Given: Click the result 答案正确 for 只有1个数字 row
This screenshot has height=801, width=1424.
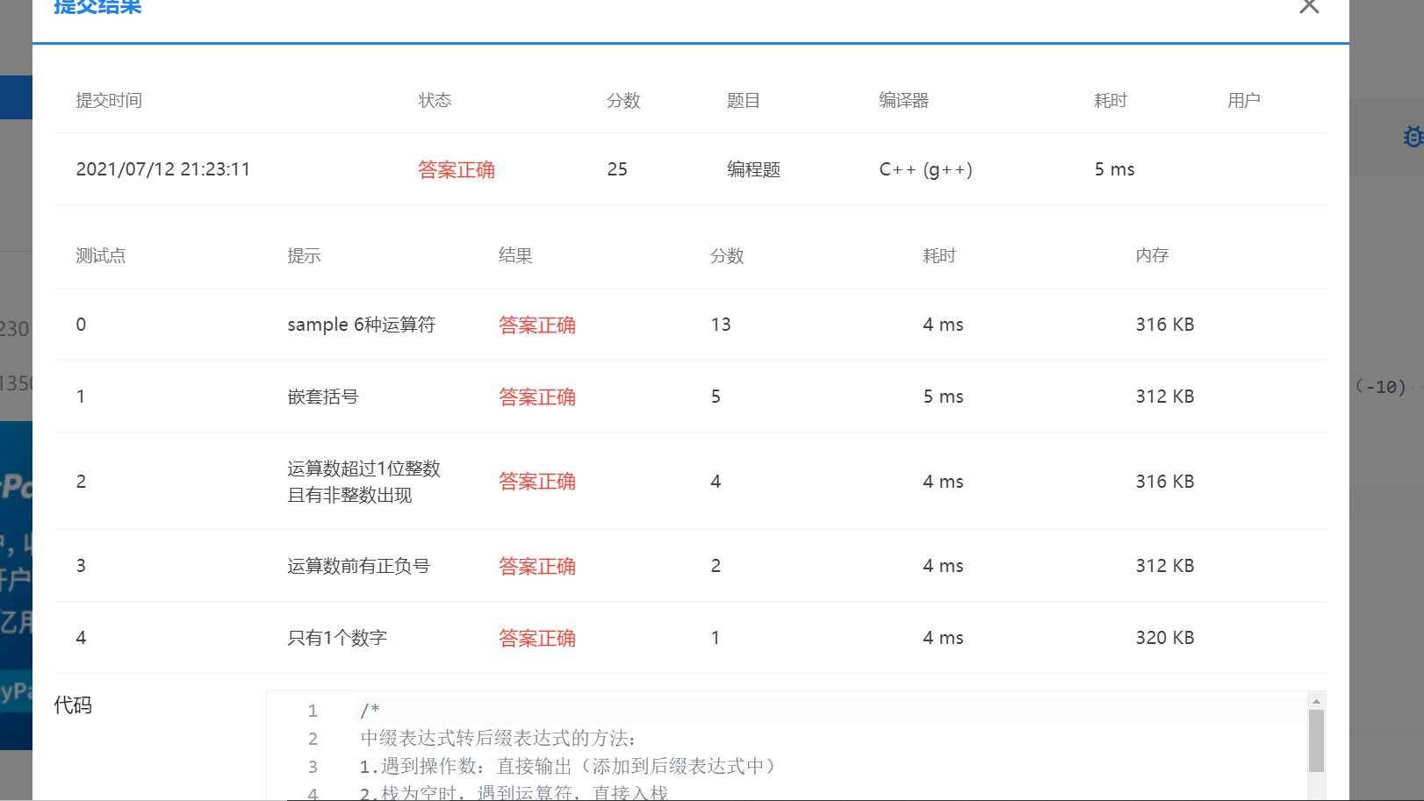Looking at the screenshot, I should pos(537,638).
